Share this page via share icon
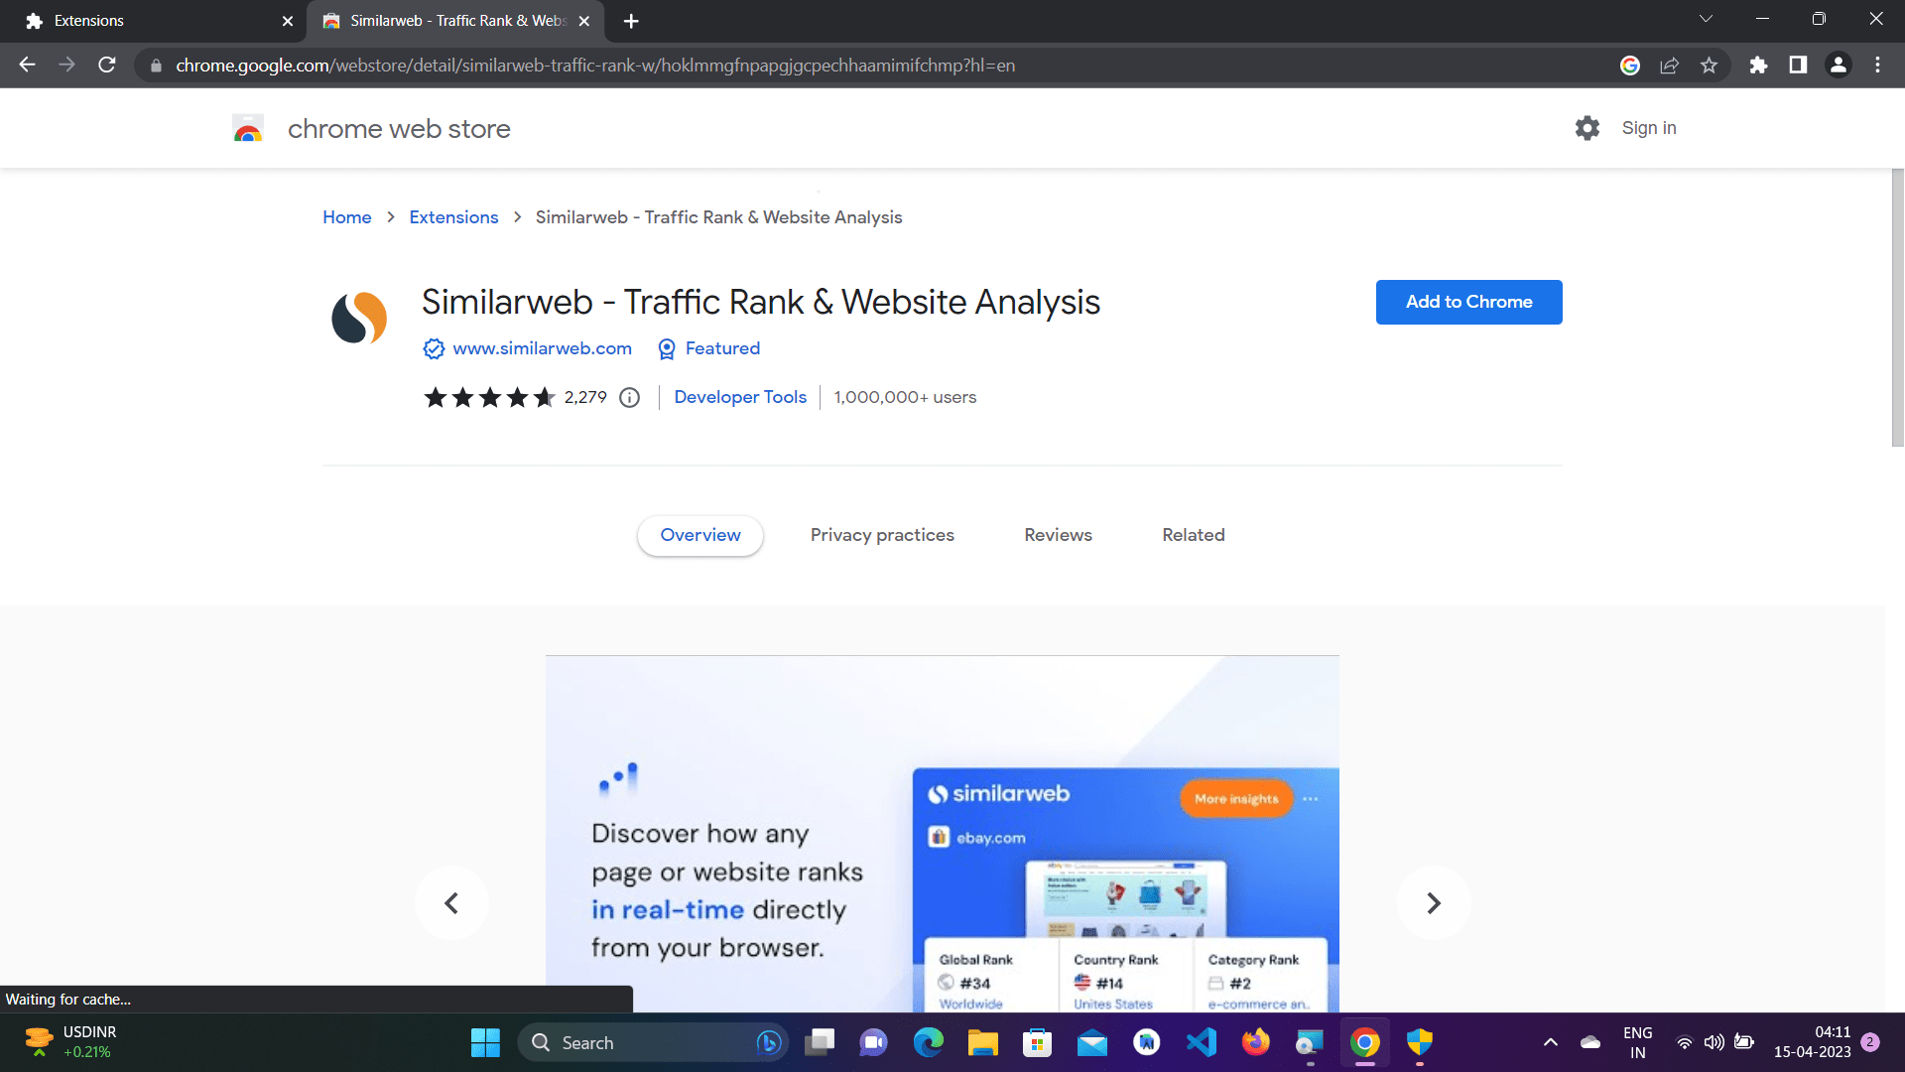Image resolution: width=1905 pixels, height=1072 pixels. (1670, 66)
